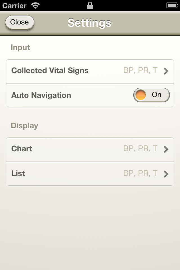This screenshot has width=180, height=270.
Task: Click the Settings title in the header
Action: click(89, 23)
